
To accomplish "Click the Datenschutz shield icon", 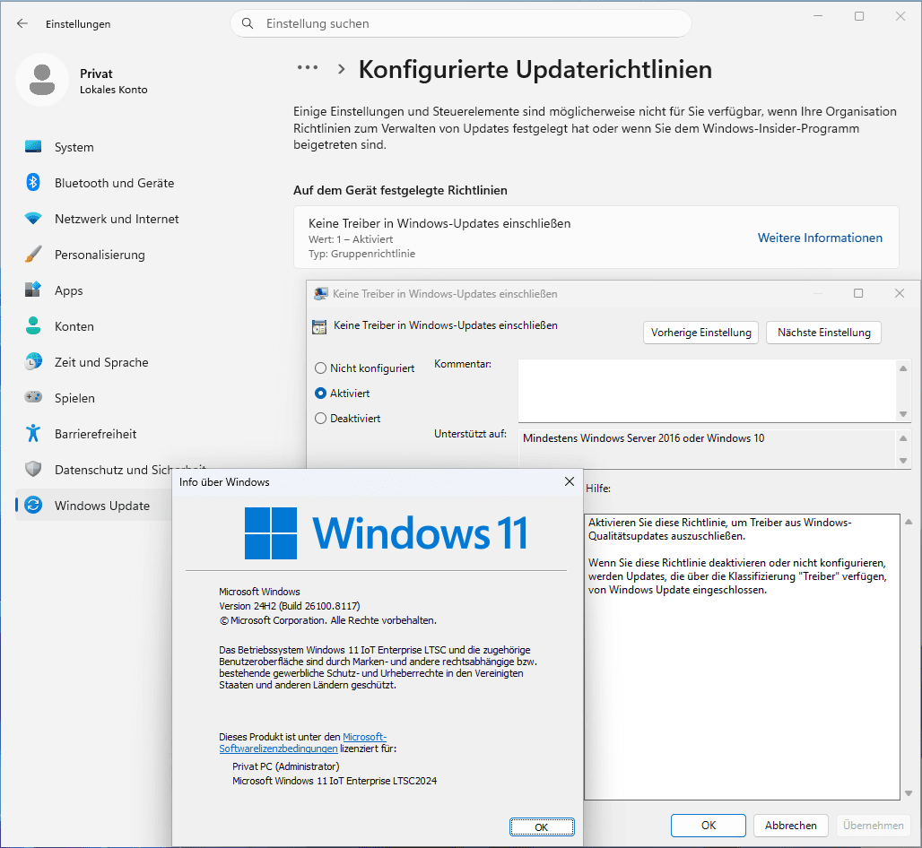I will pos(33,469).
